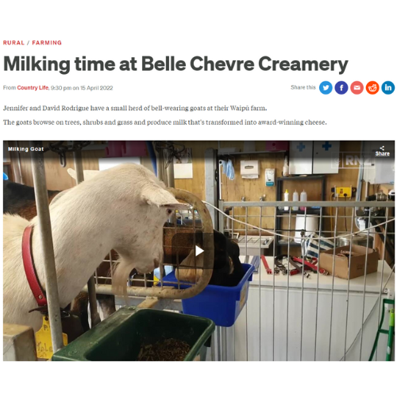The image size is (397, 397).
Task: Click the paragraph about Jennifer and David Rodrigue
Action: pos(135,108)
